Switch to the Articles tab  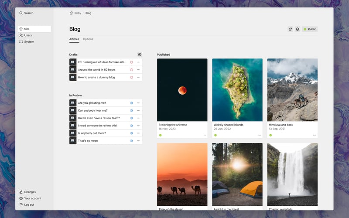click(x=74, y=39)
